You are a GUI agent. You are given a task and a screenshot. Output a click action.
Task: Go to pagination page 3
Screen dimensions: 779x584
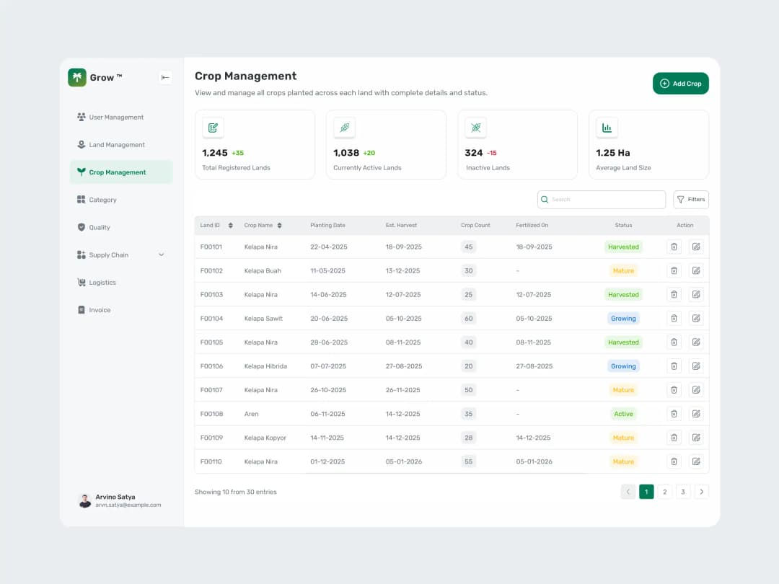point(683,492)
